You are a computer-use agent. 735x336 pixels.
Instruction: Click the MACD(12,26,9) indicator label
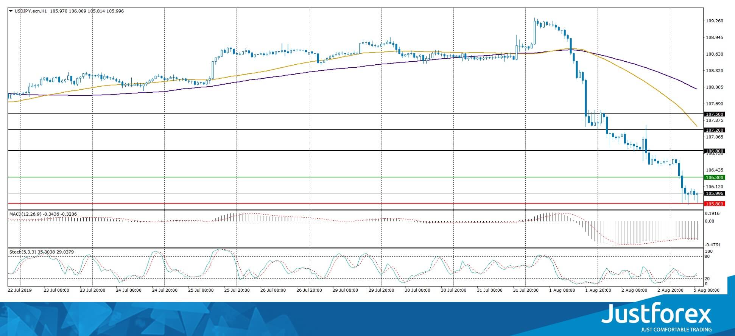pos(25,214)
